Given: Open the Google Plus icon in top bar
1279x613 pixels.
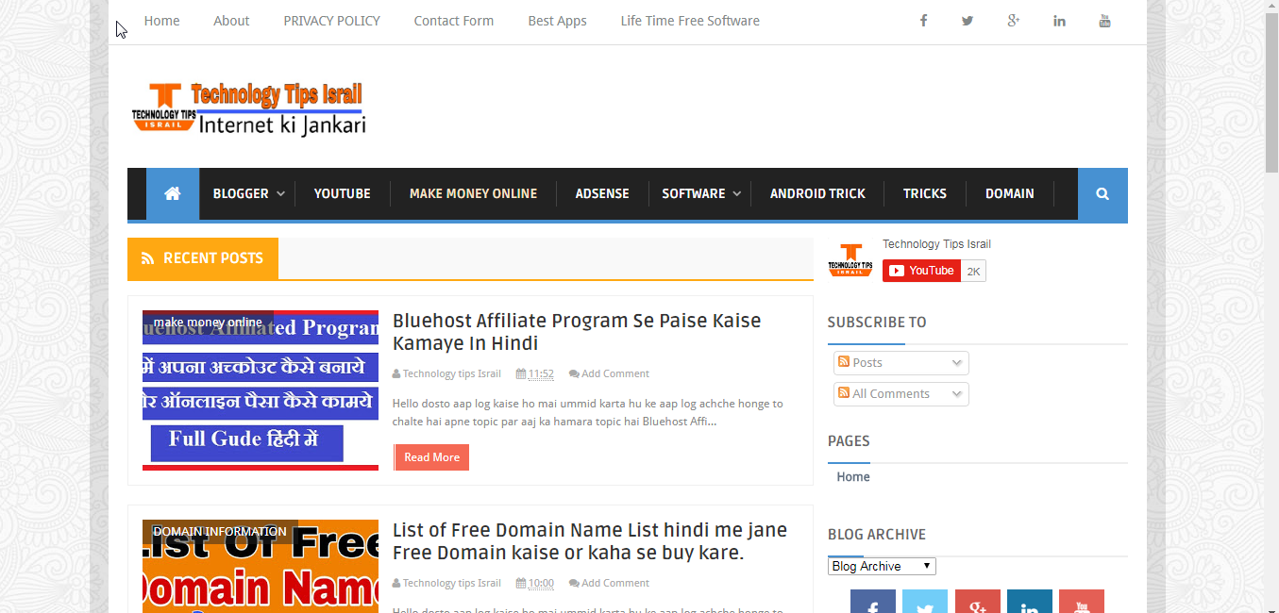Looking at the screenshot, I should coord(1014,21).
